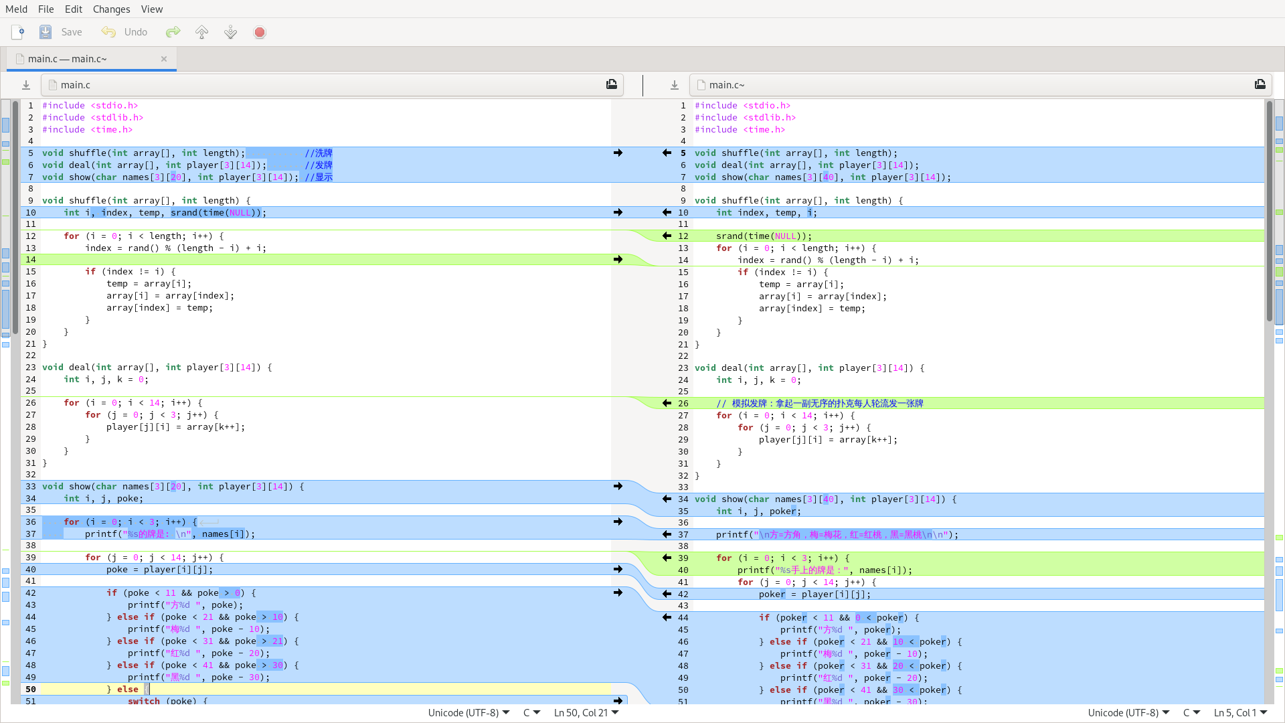Click the save-file icon beside main.c~
Image resolution: width=1285 pixels, height=723 pixels.
click(675, 85)
